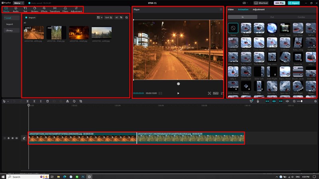Select the Out animation sub-tab

272,17
